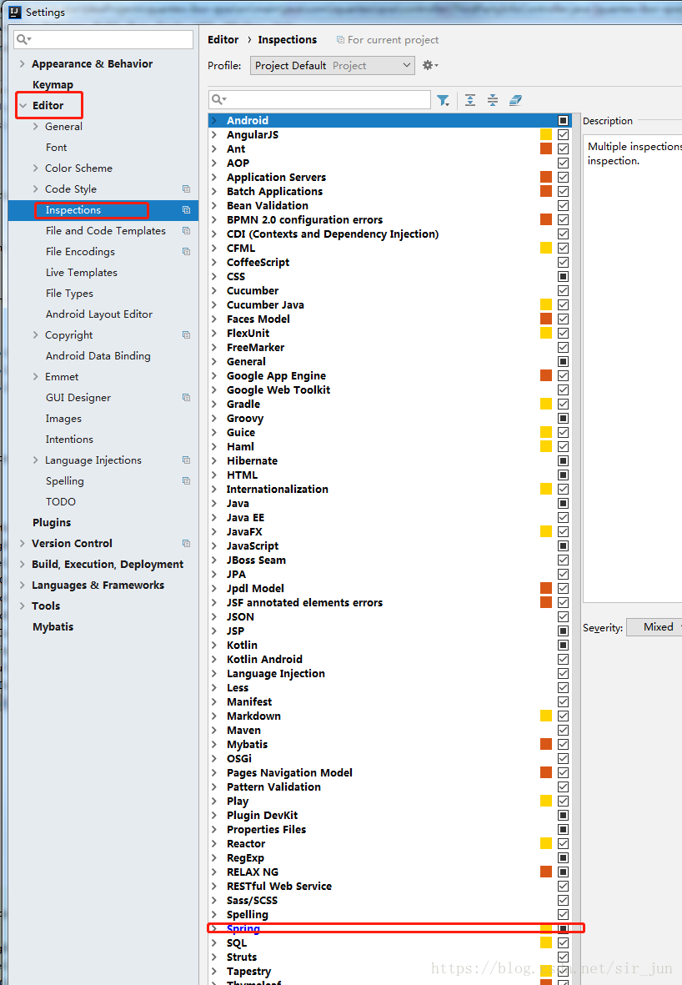Expand the Appearance & Behavior section
This screenshot has width=682, height=985.
point(23,63)
